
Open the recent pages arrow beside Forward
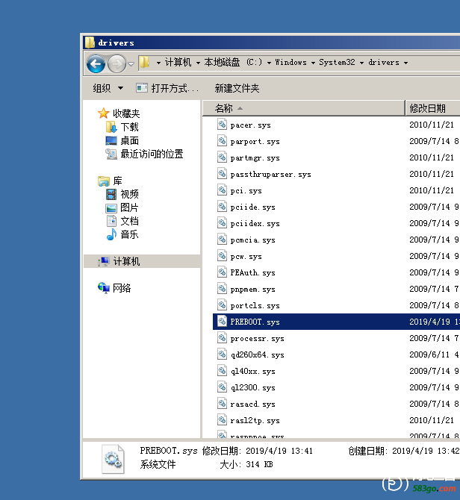131,64
